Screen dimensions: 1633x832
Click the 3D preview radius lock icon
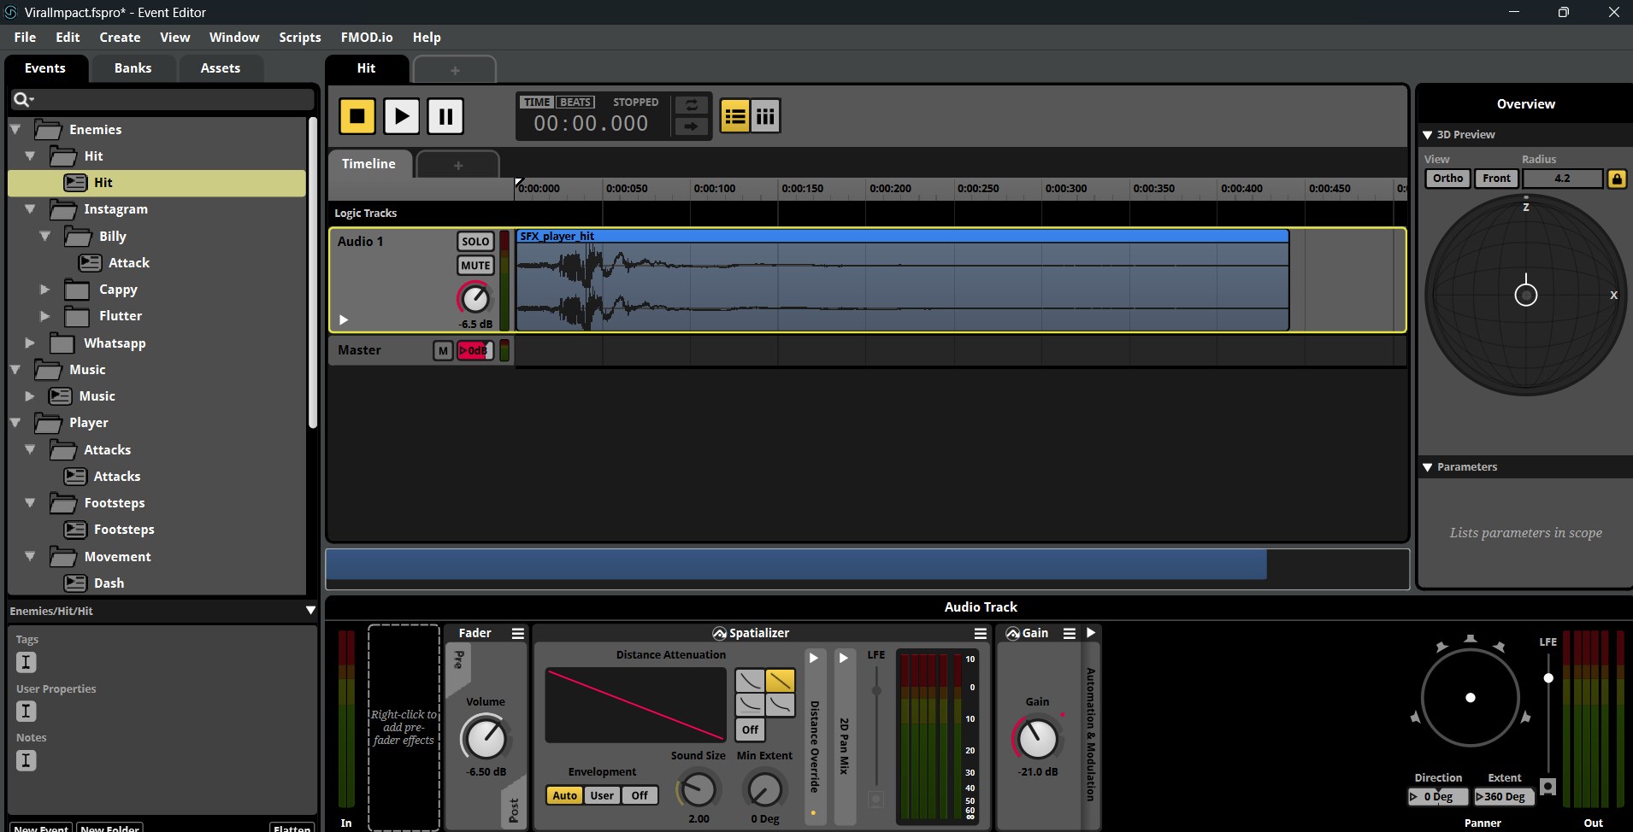pyautogui.click(x=1617, y=179)
